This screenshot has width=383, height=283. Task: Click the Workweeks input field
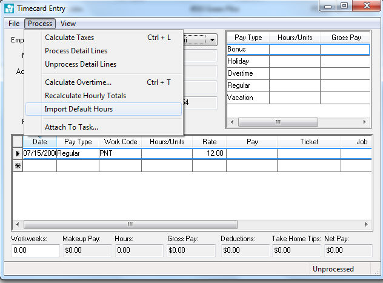point(35,250)
